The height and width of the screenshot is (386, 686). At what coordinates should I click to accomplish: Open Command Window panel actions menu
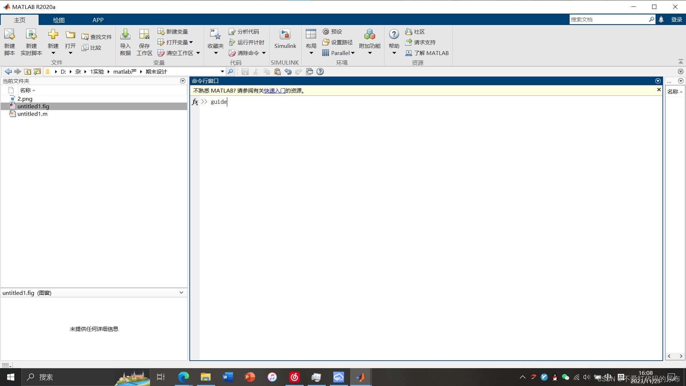click(658, 81)
